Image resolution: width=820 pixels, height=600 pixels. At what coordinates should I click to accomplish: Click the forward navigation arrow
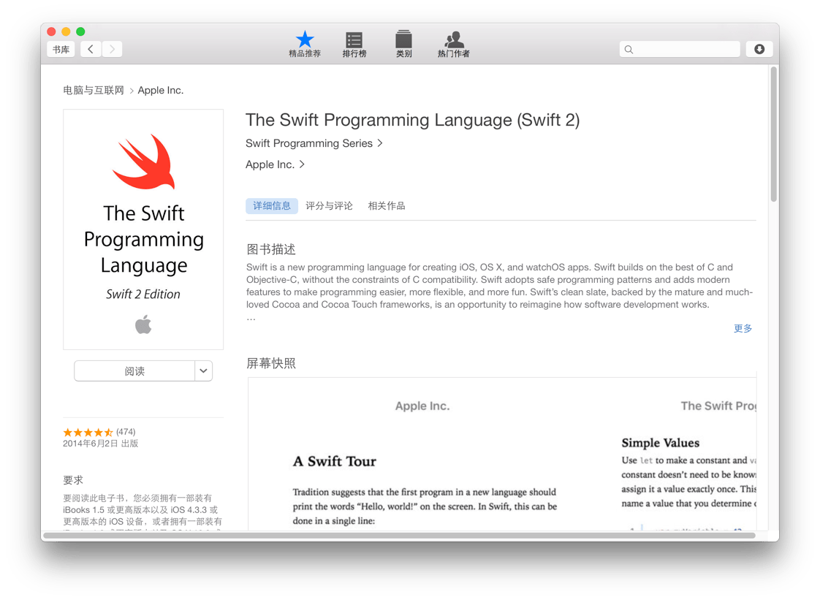coord(111,48)
